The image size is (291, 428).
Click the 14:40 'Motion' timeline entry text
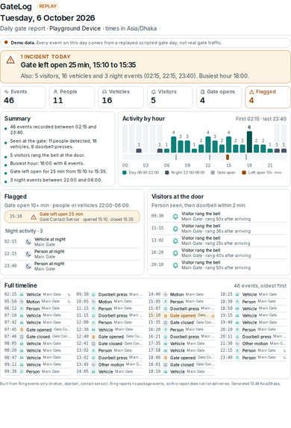click(177, 294)
